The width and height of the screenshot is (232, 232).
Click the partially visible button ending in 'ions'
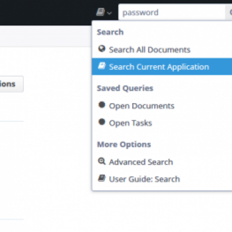[12, 84]
